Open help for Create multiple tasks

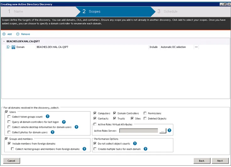145,149
